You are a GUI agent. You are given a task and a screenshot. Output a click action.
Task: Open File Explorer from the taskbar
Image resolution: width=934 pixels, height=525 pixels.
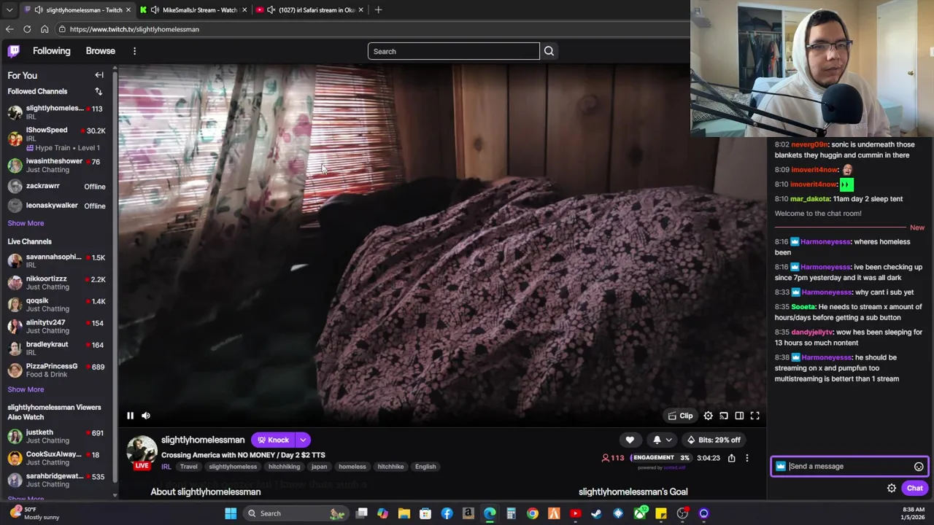404,513
